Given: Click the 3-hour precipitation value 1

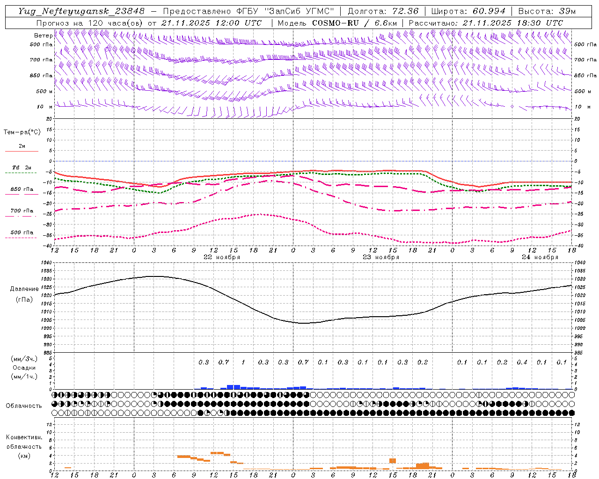Looking at the screenshot, I should (x=243, y=363).
